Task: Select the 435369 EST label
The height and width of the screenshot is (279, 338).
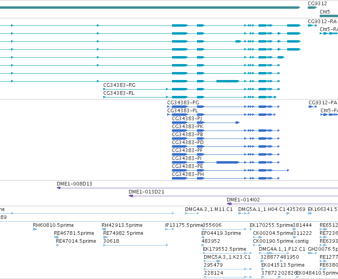Action: pos(296,209)
